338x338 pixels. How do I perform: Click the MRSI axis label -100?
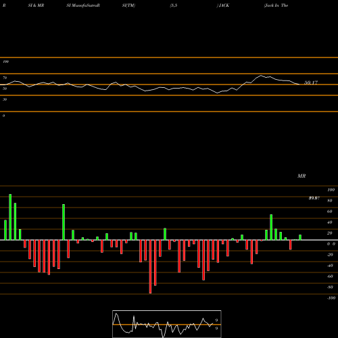tap(331, 298)
